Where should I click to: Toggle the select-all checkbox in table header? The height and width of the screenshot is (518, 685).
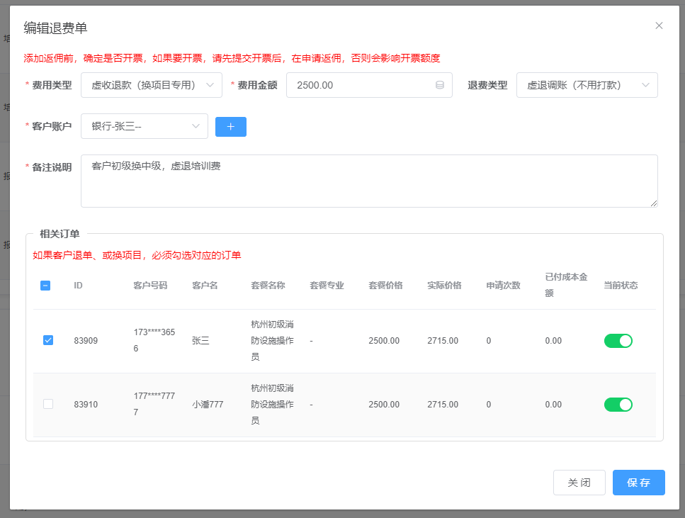(45, 286)
